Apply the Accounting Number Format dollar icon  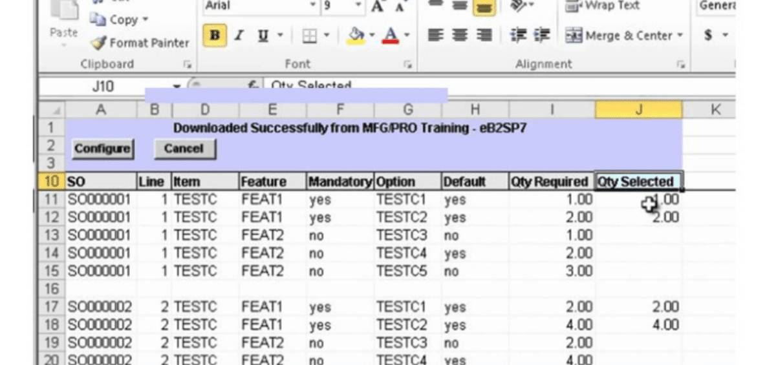coord(709,36)
